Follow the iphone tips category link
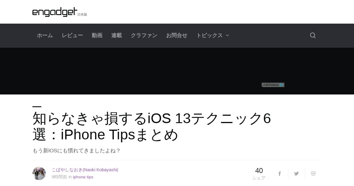Screen dimensions: 354x186 tap(83, 177)
